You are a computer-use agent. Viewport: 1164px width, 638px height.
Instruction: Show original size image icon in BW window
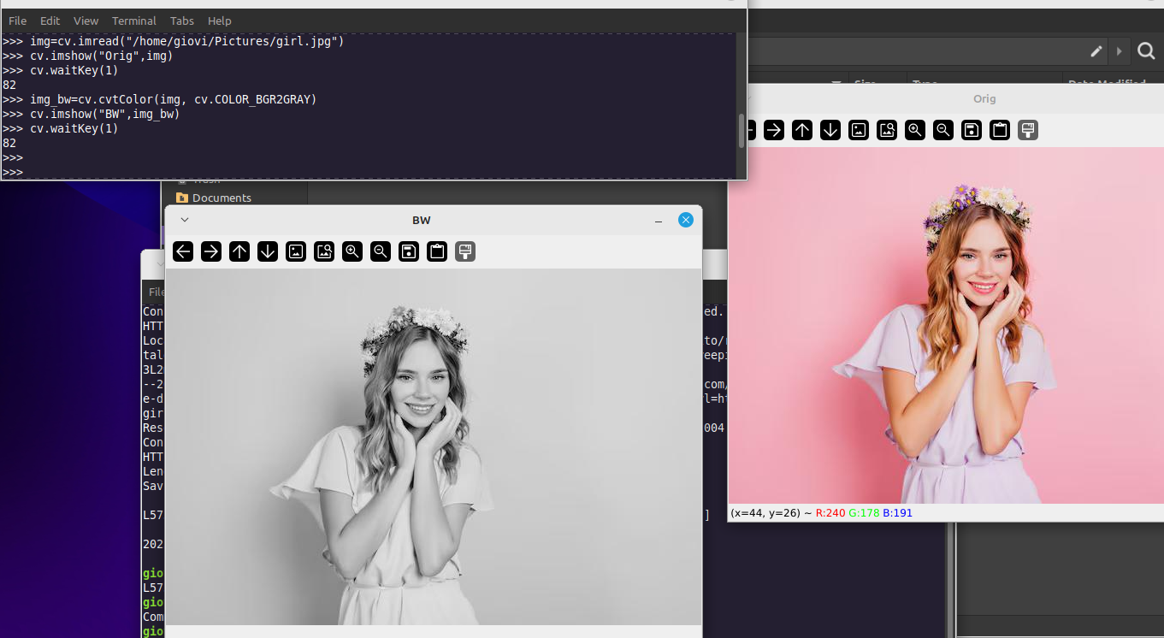pos(296,251)
